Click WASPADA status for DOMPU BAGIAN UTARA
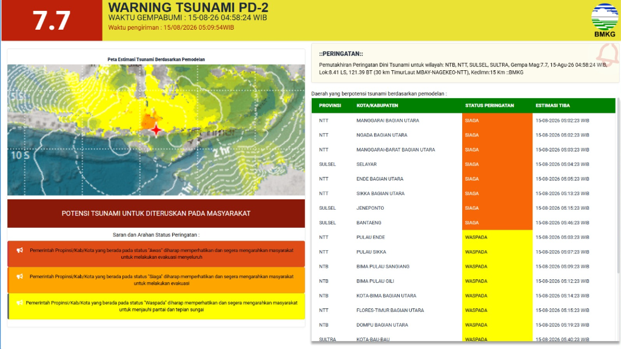Screen dimensions: 621x349 [497, 325]
